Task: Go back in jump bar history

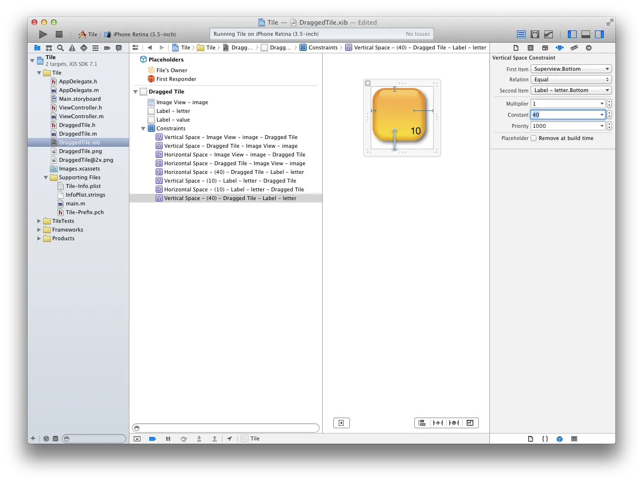Action: (x=150, y=47)
